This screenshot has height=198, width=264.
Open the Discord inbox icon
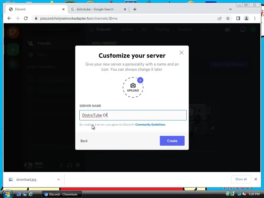click(x=243, y=29)
